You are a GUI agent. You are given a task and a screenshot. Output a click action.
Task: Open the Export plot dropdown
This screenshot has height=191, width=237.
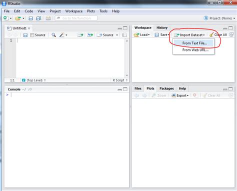point(180,95)
